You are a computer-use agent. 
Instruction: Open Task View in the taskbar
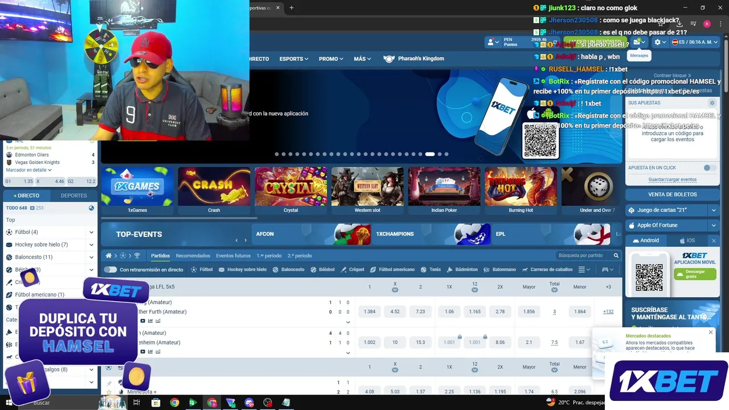coord(137,403)
